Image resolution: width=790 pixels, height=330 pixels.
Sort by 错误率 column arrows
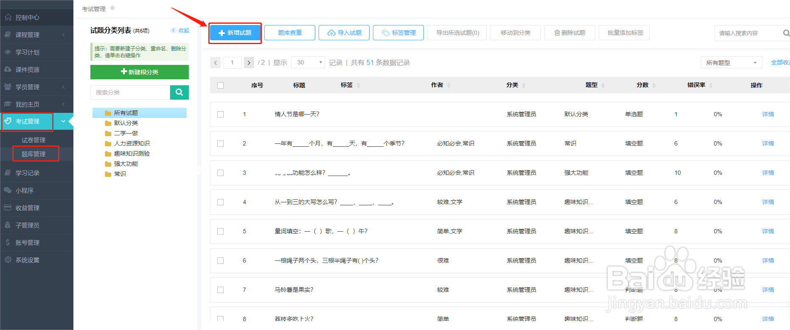tap(711, 85)
